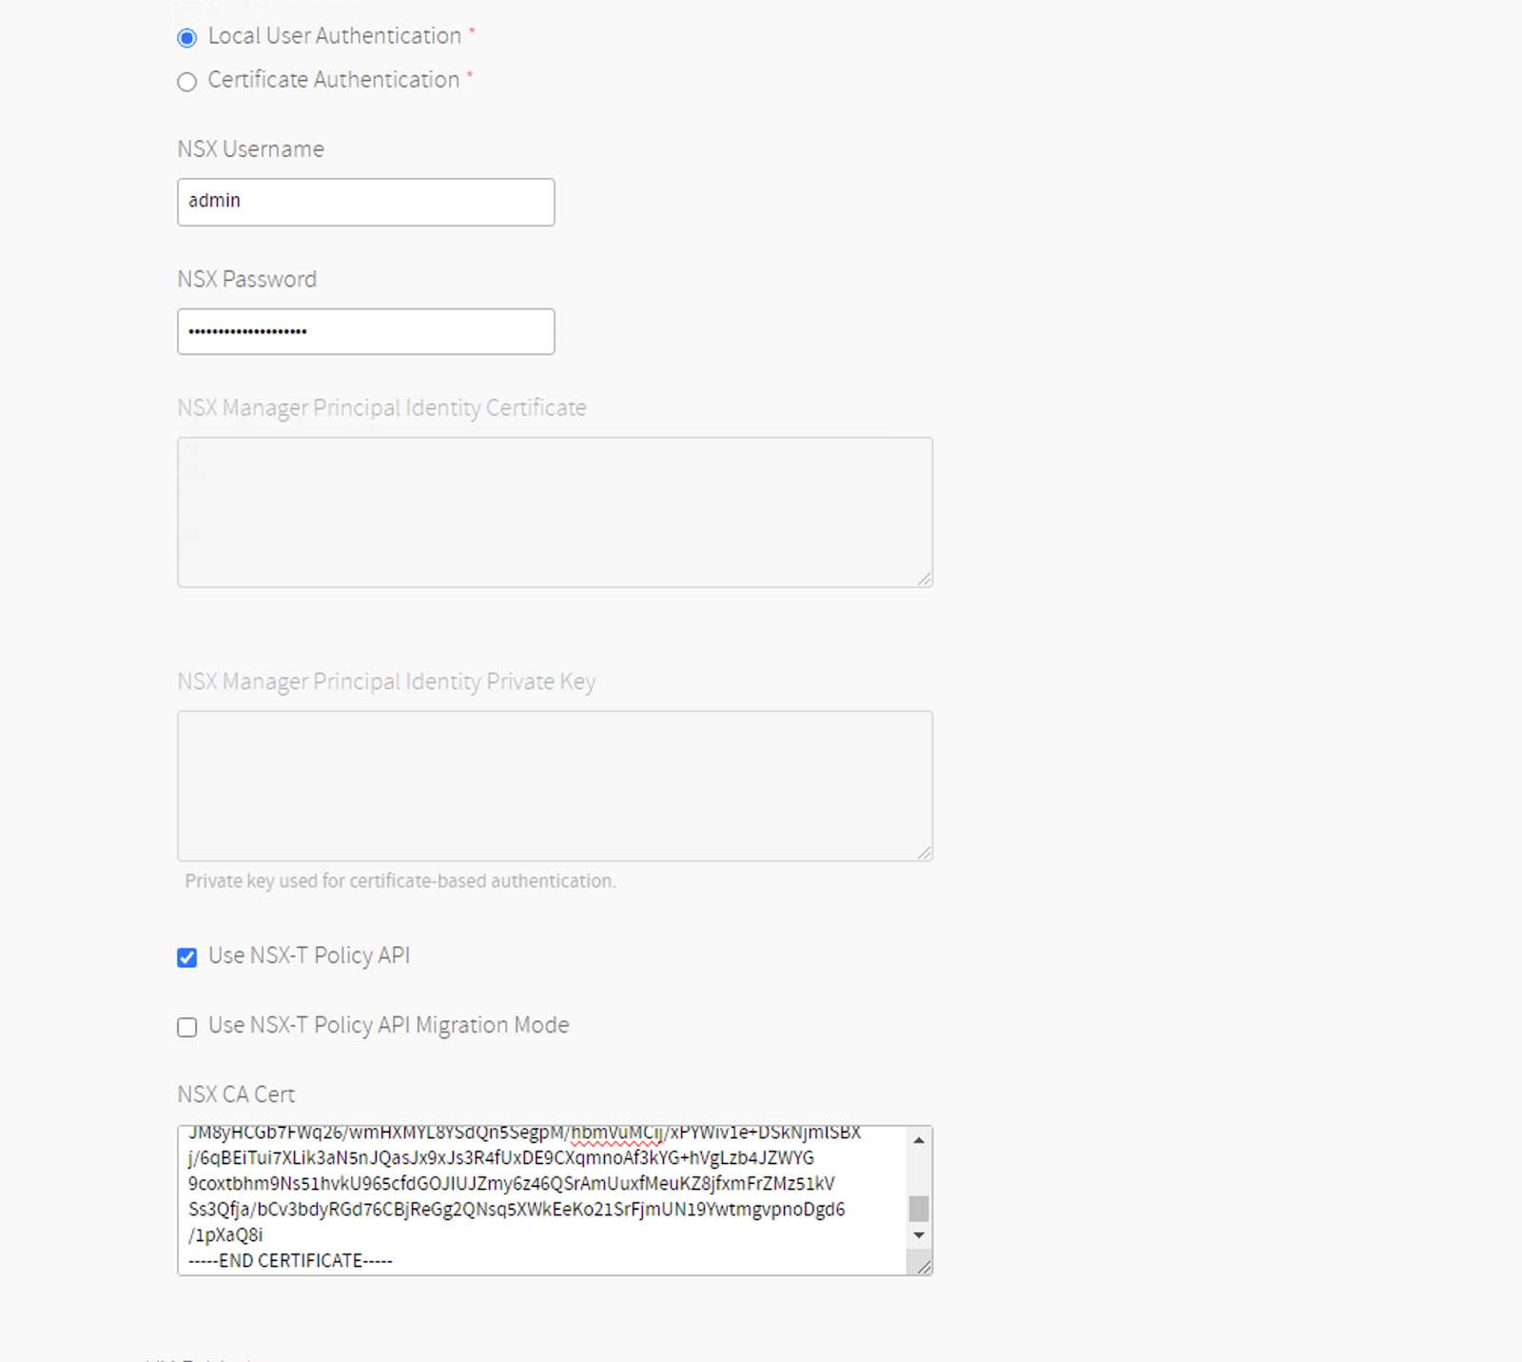This screenshot has height=1362, width=1522.
Task: Click the 'NSX Password' label
Action: pyautogui.click(x=246, y=280)
